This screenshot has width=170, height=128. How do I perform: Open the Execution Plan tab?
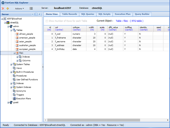(123, 14)
